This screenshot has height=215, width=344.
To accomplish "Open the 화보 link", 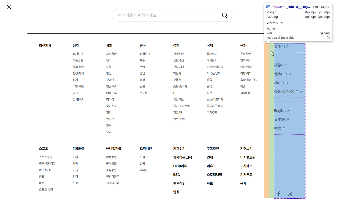I will (x=210, y=183).
